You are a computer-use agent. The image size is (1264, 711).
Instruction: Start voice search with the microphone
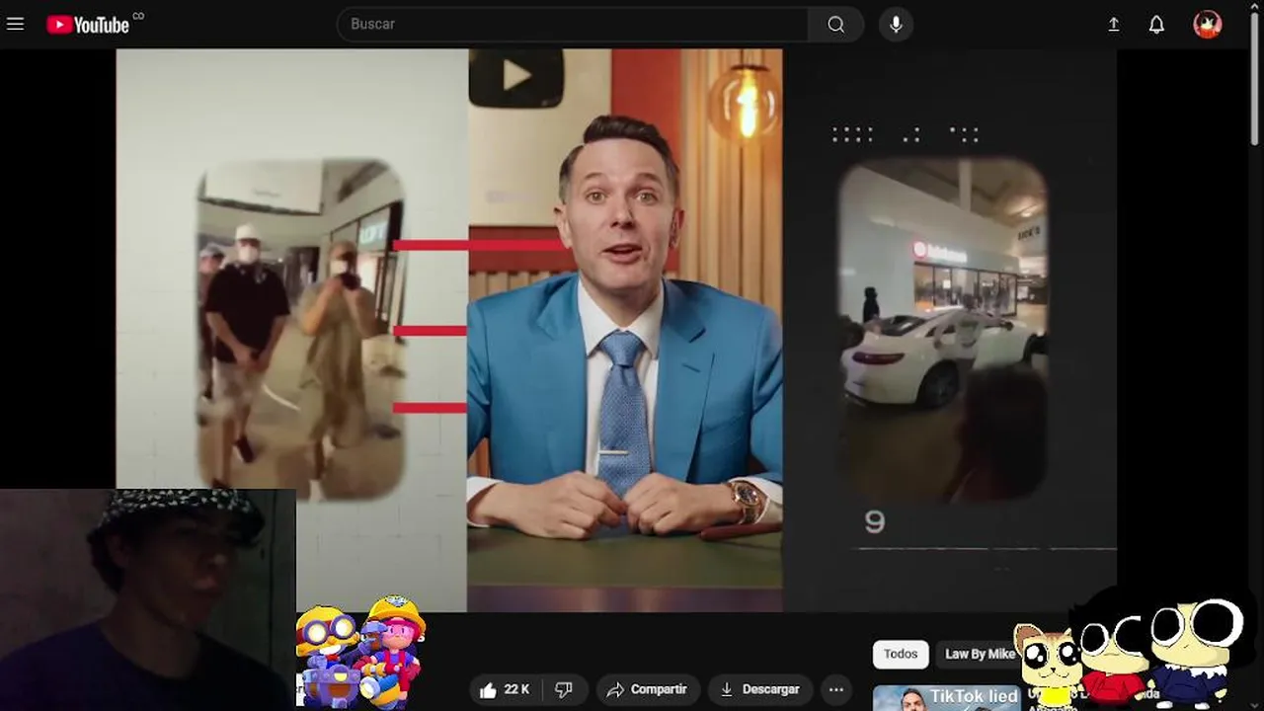(x=896, y=24)
